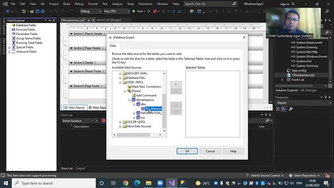Collapse the dbmahasiswa database node
Screen dimensions: 334x188
(129, 100)
